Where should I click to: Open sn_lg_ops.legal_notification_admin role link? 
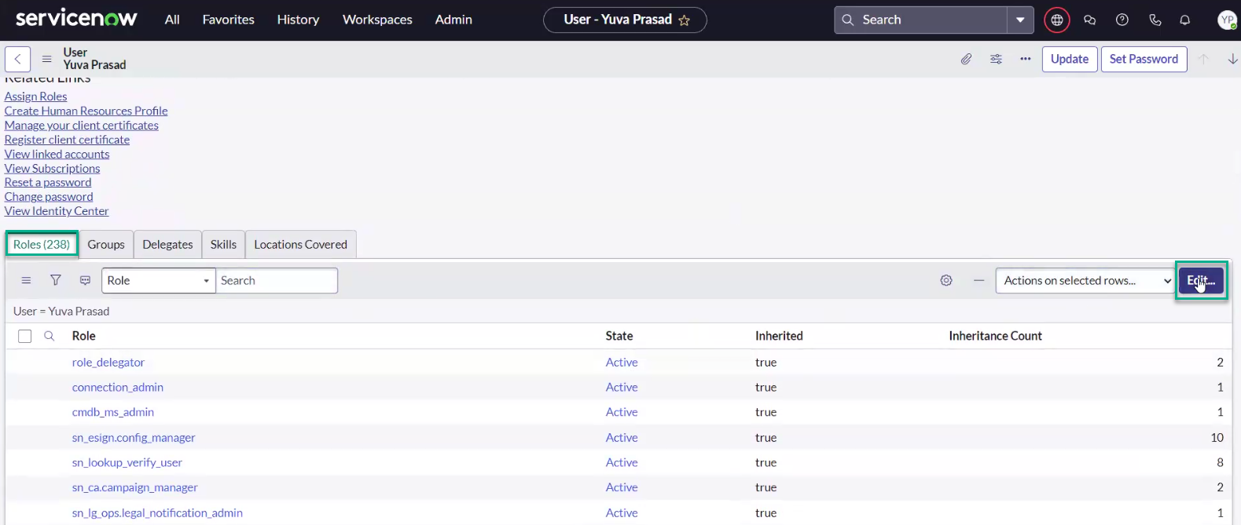[157, 512]
